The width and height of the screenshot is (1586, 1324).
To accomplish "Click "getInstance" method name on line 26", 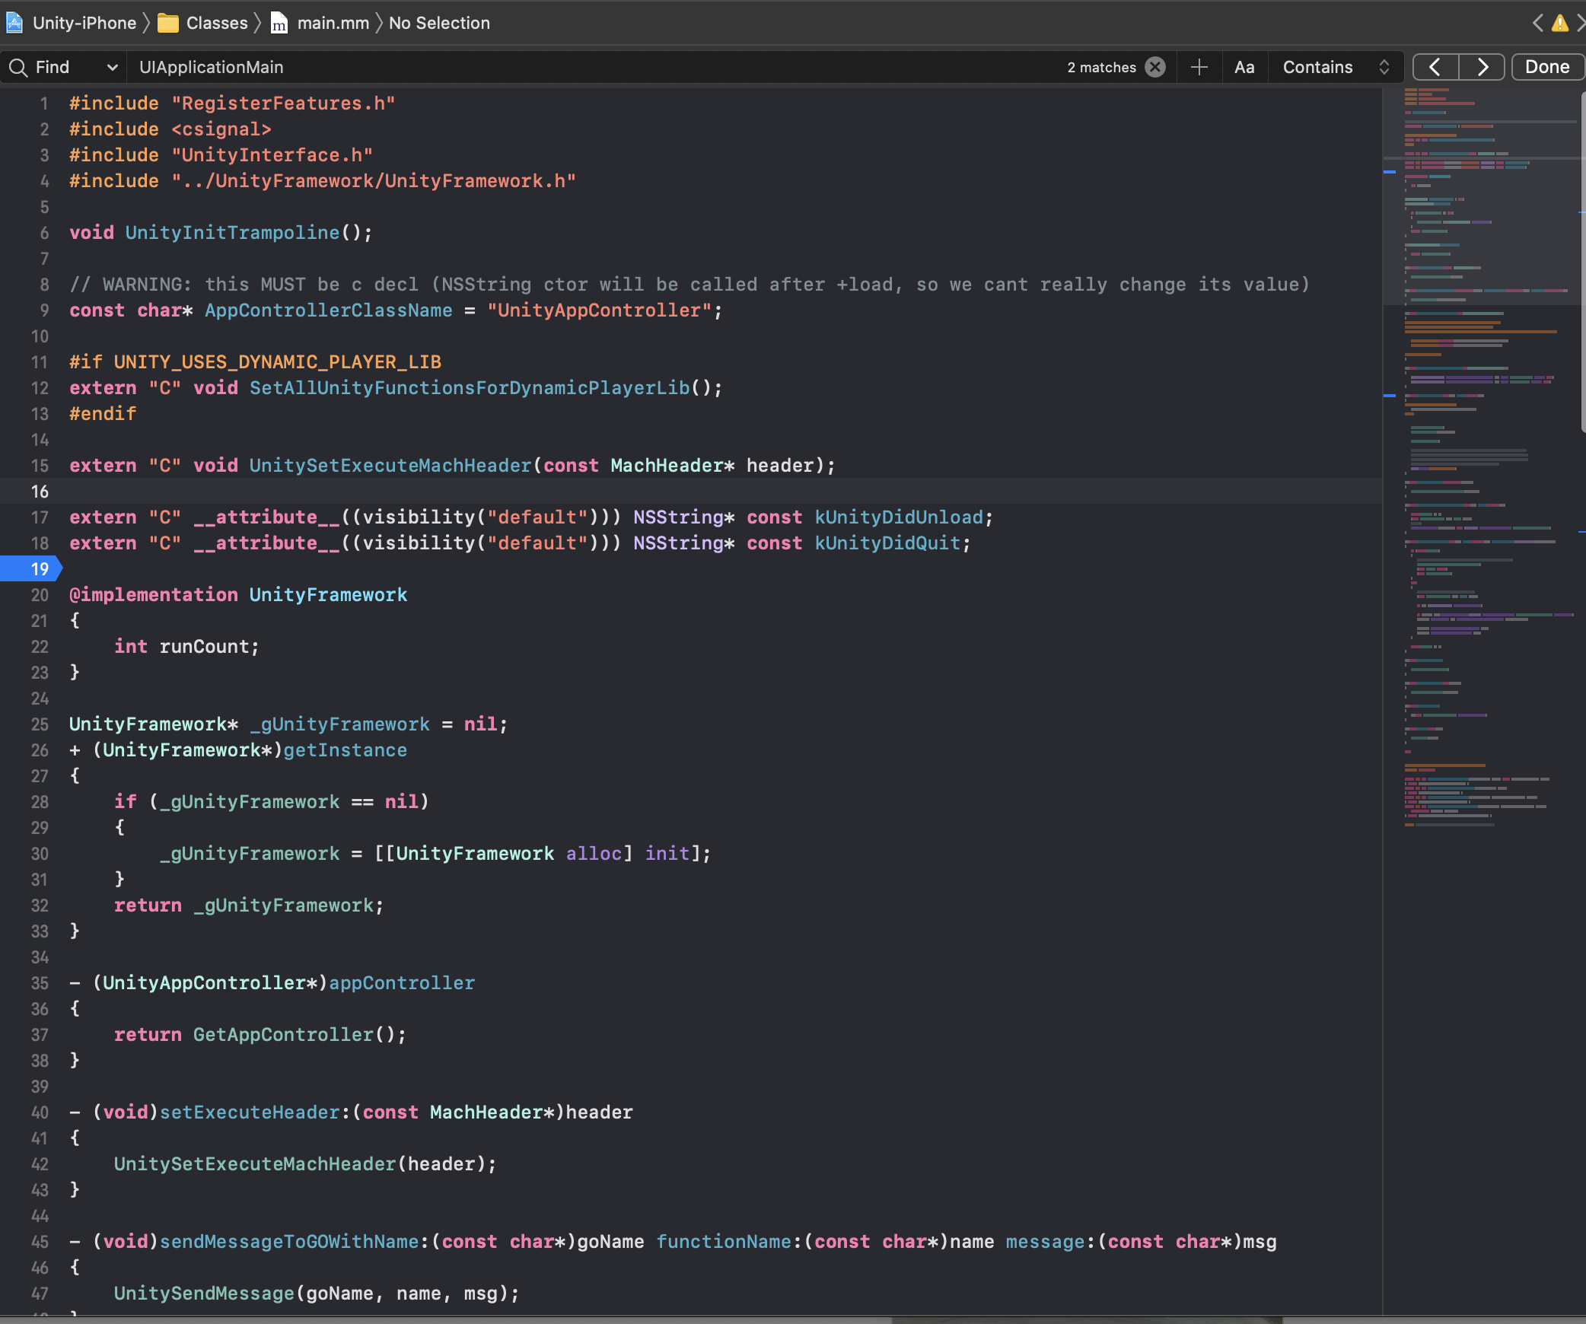I will (345, 750).
